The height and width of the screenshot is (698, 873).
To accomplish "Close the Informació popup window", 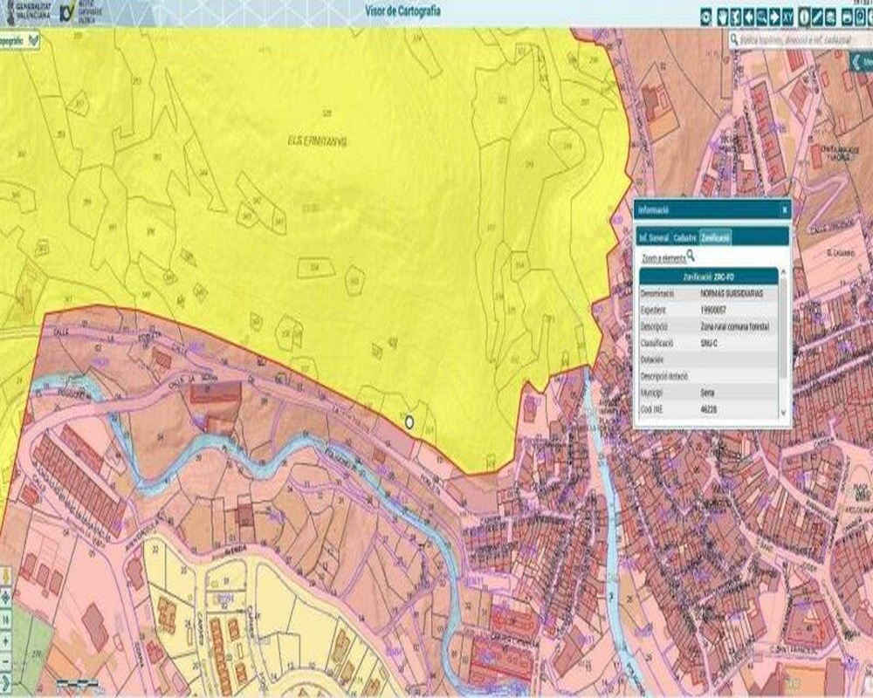I will tap(784, 210).
